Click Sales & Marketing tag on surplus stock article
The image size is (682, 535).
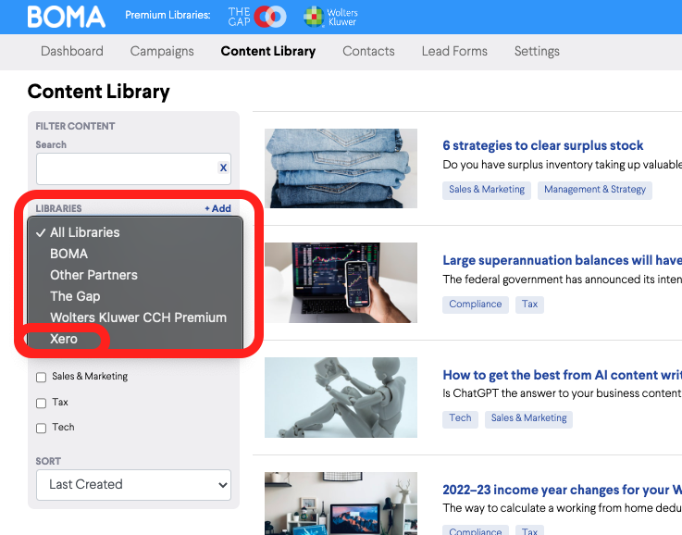pos(486,190)
